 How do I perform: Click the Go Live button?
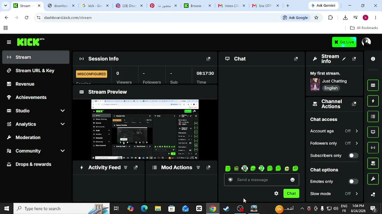coord(344,42)
